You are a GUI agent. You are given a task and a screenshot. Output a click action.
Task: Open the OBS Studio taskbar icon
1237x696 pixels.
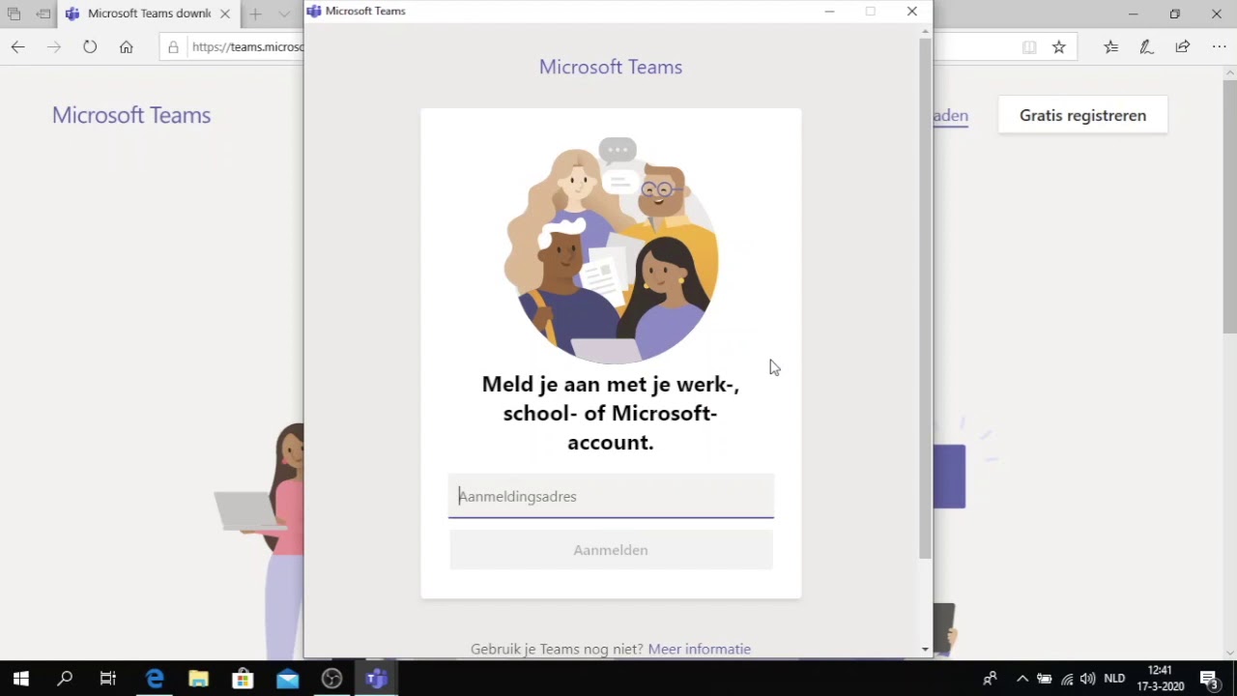point(331,679)
